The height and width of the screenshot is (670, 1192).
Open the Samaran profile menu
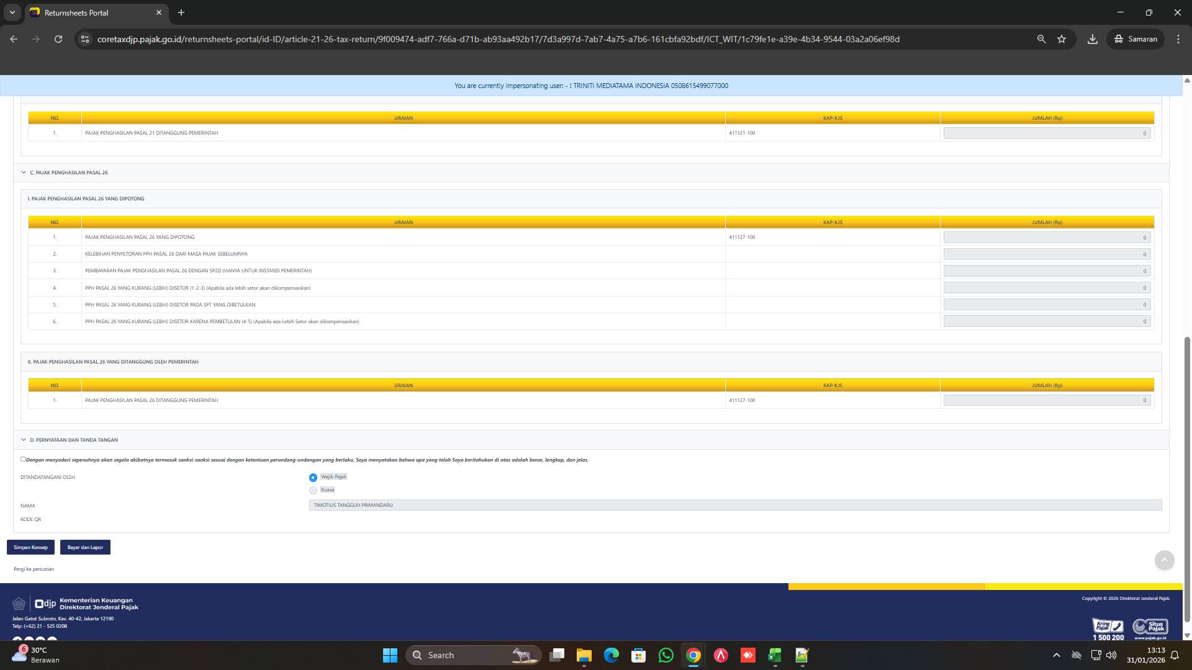tap(1135, 38)
